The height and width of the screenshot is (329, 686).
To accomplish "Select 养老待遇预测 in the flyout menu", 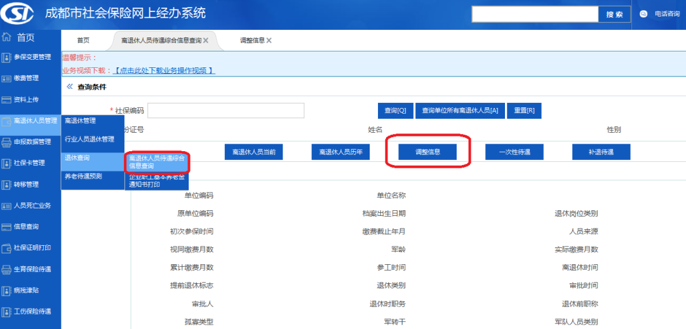I will tap(93, 177).
